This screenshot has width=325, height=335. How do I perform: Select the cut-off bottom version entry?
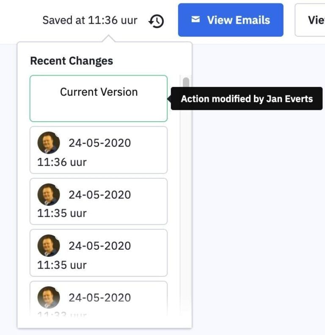(x=99, y=300)
